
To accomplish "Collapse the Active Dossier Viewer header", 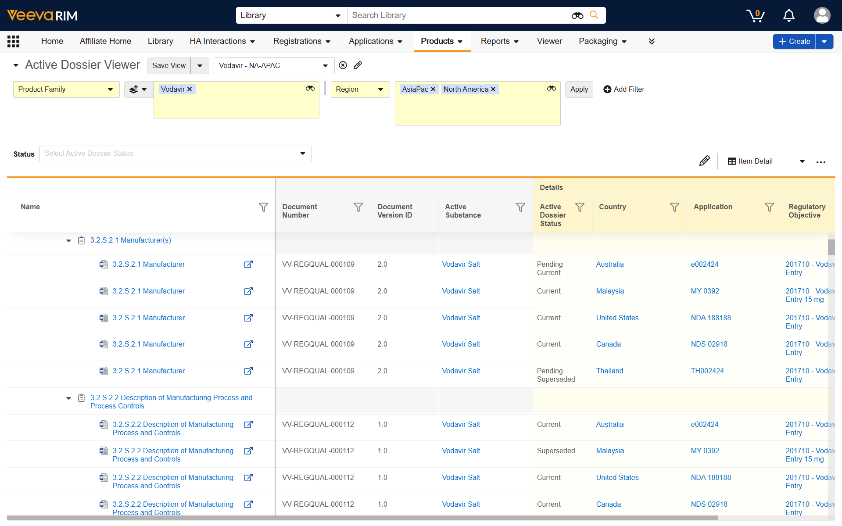I will [x=16, y=65].
